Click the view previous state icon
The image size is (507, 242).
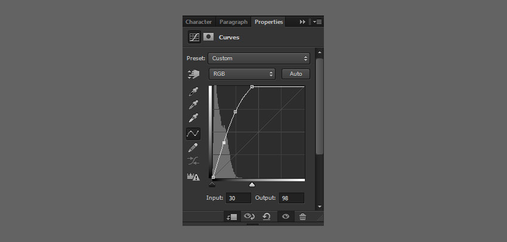point(249,216)
